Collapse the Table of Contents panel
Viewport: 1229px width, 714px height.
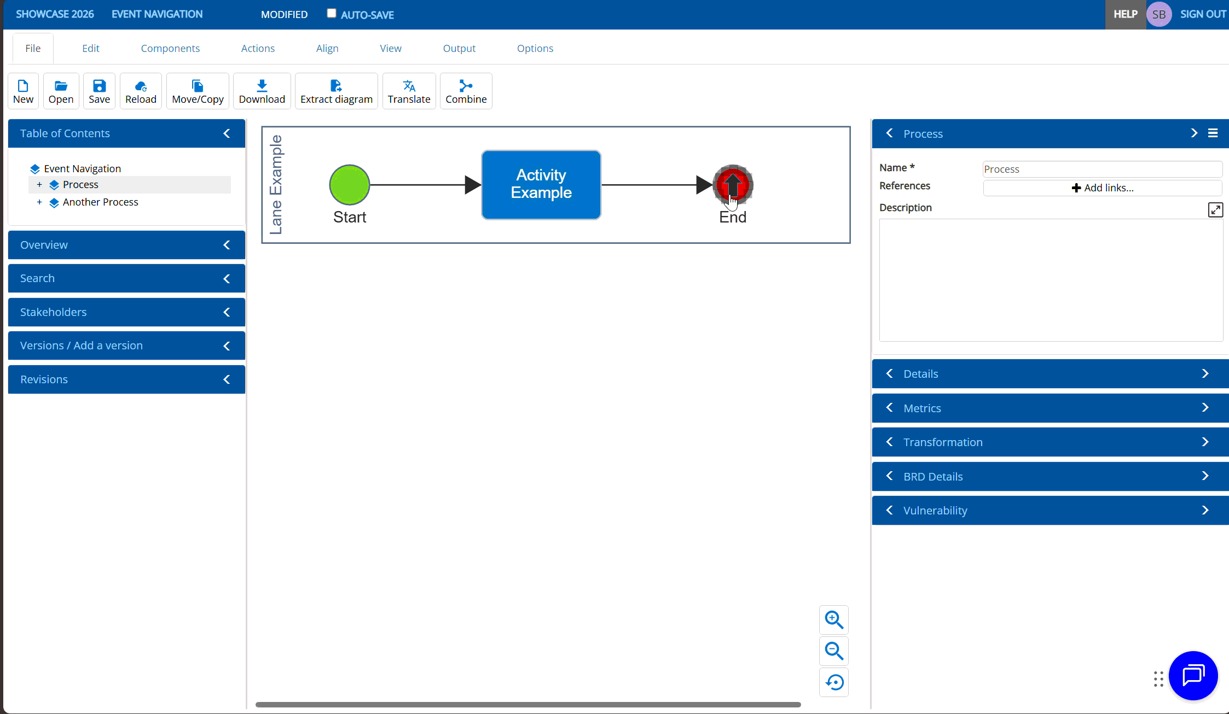(227, 133)
